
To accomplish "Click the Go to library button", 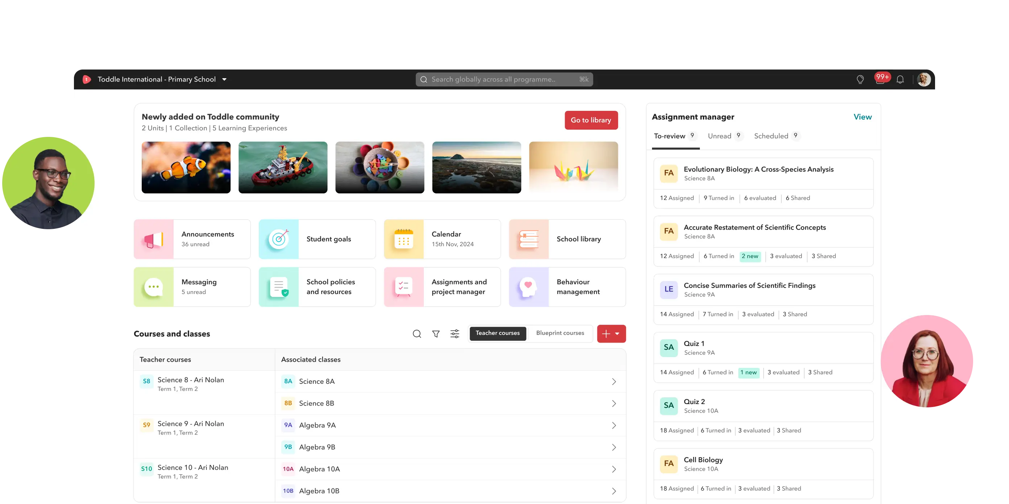I will click(591, 120).
